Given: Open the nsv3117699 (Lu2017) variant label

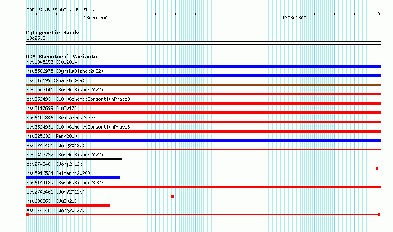Looking at the screenshot, I should coord(52,108).
